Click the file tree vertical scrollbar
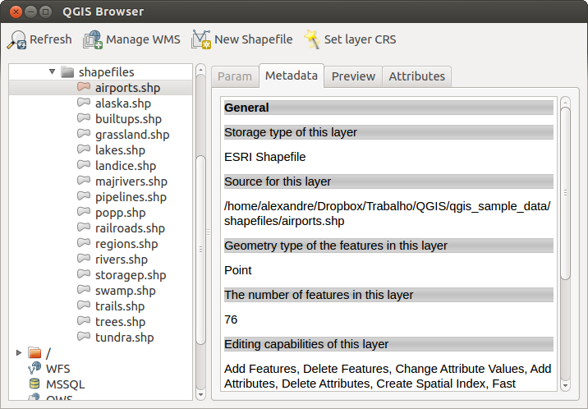588x409 pixels. (x=200, y=246)
